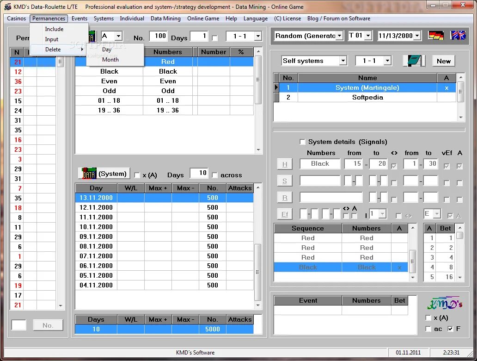Image resolution: width=477 pixels, height=361 pixels.
Task: Click the row pointer of System (Martingale)
Action: 276,87
